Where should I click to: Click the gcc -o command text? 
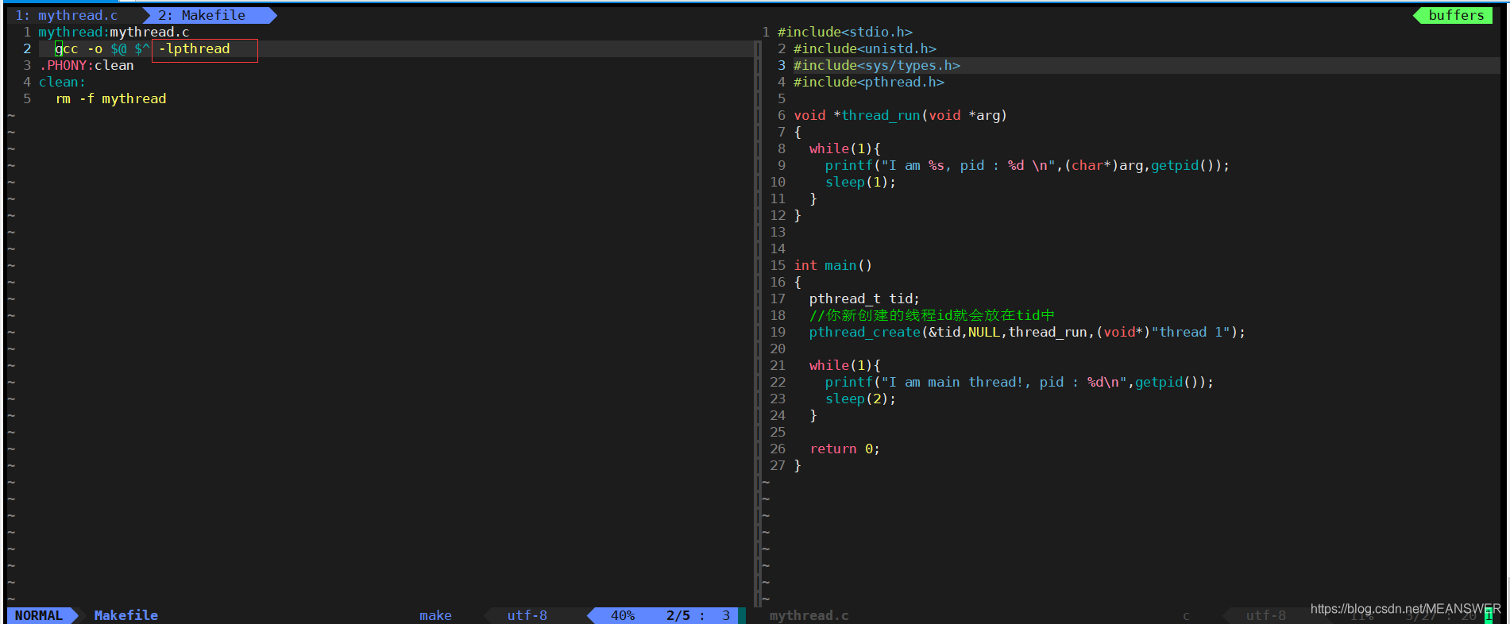tap(79, 48)
